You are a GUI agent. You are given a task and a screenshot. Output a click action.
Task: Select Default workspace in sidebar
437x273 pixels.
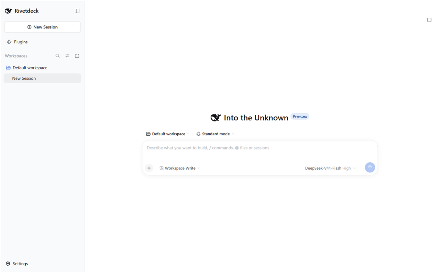pyautogui.click(x=42, y=68)
